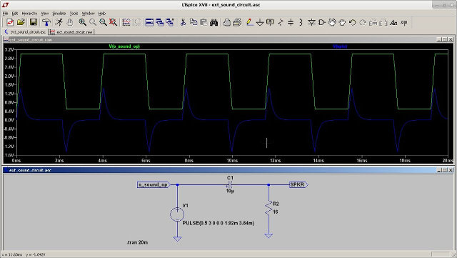The height and width of the screenshot is (258, 457).
Task: Click the Print Setup icon
Action: click(227, 22)
